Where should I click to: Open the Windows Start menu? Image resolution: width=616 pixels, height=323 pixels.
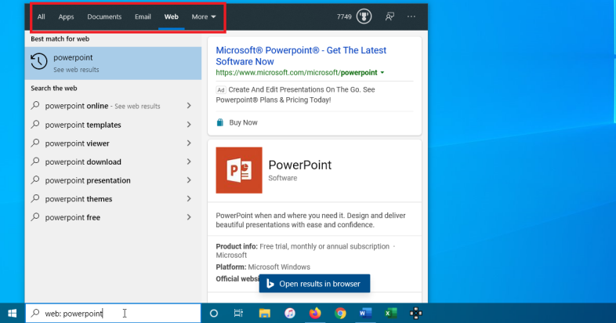(13, 313)
